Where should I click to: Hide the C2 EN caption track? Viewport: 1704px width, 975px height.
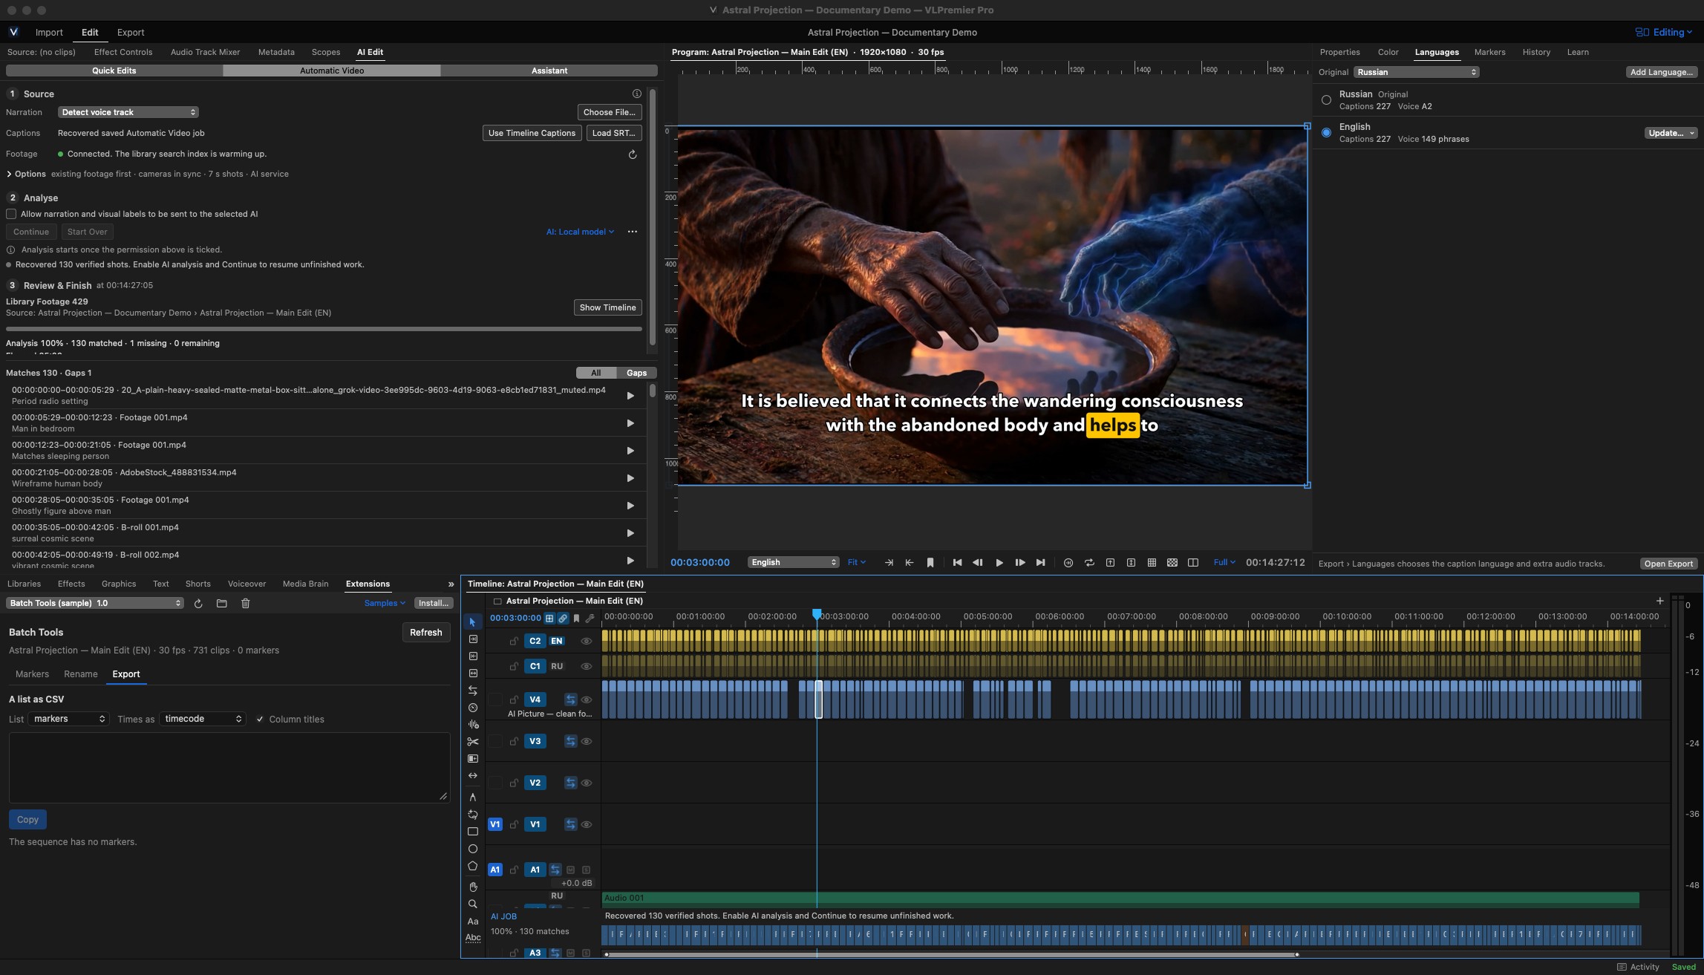point(586,641)
